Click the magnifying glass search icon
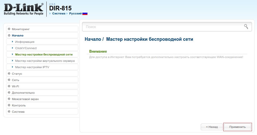The height and width of the screenshot is (135, 257). [x=246, y=27]
